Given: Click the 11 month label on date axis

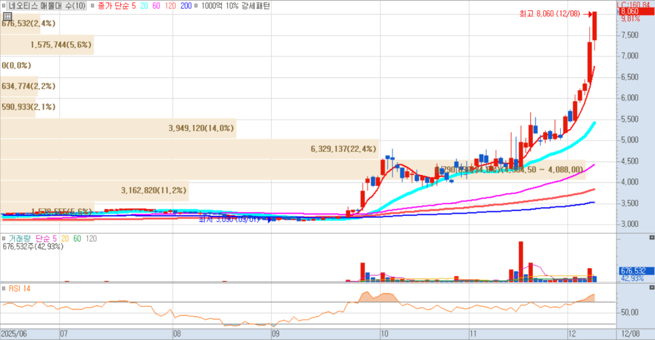Looking at the screenshot, I should tap(473, 334).
